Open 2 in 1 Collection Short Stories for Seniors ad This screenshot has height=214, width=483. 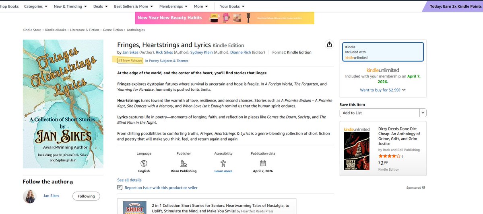coord(221,208)
